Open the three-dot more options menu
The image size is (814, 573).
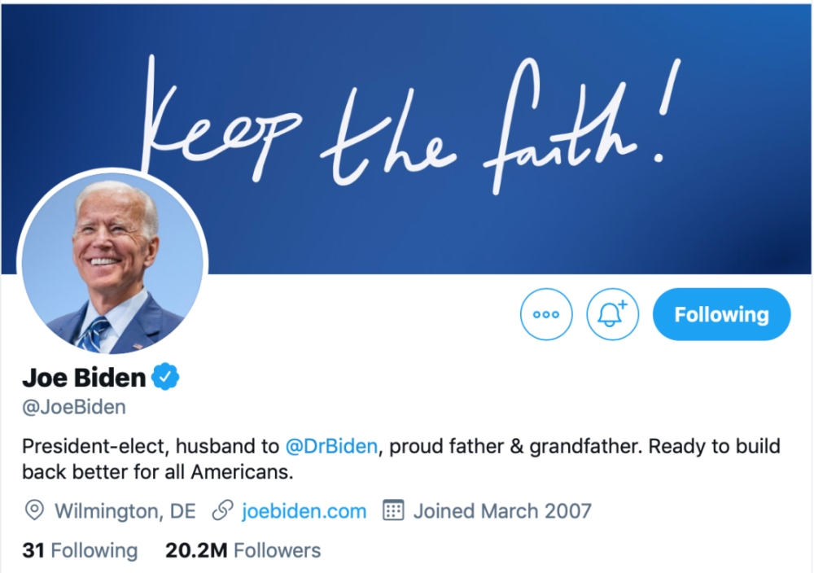[546, 314]
